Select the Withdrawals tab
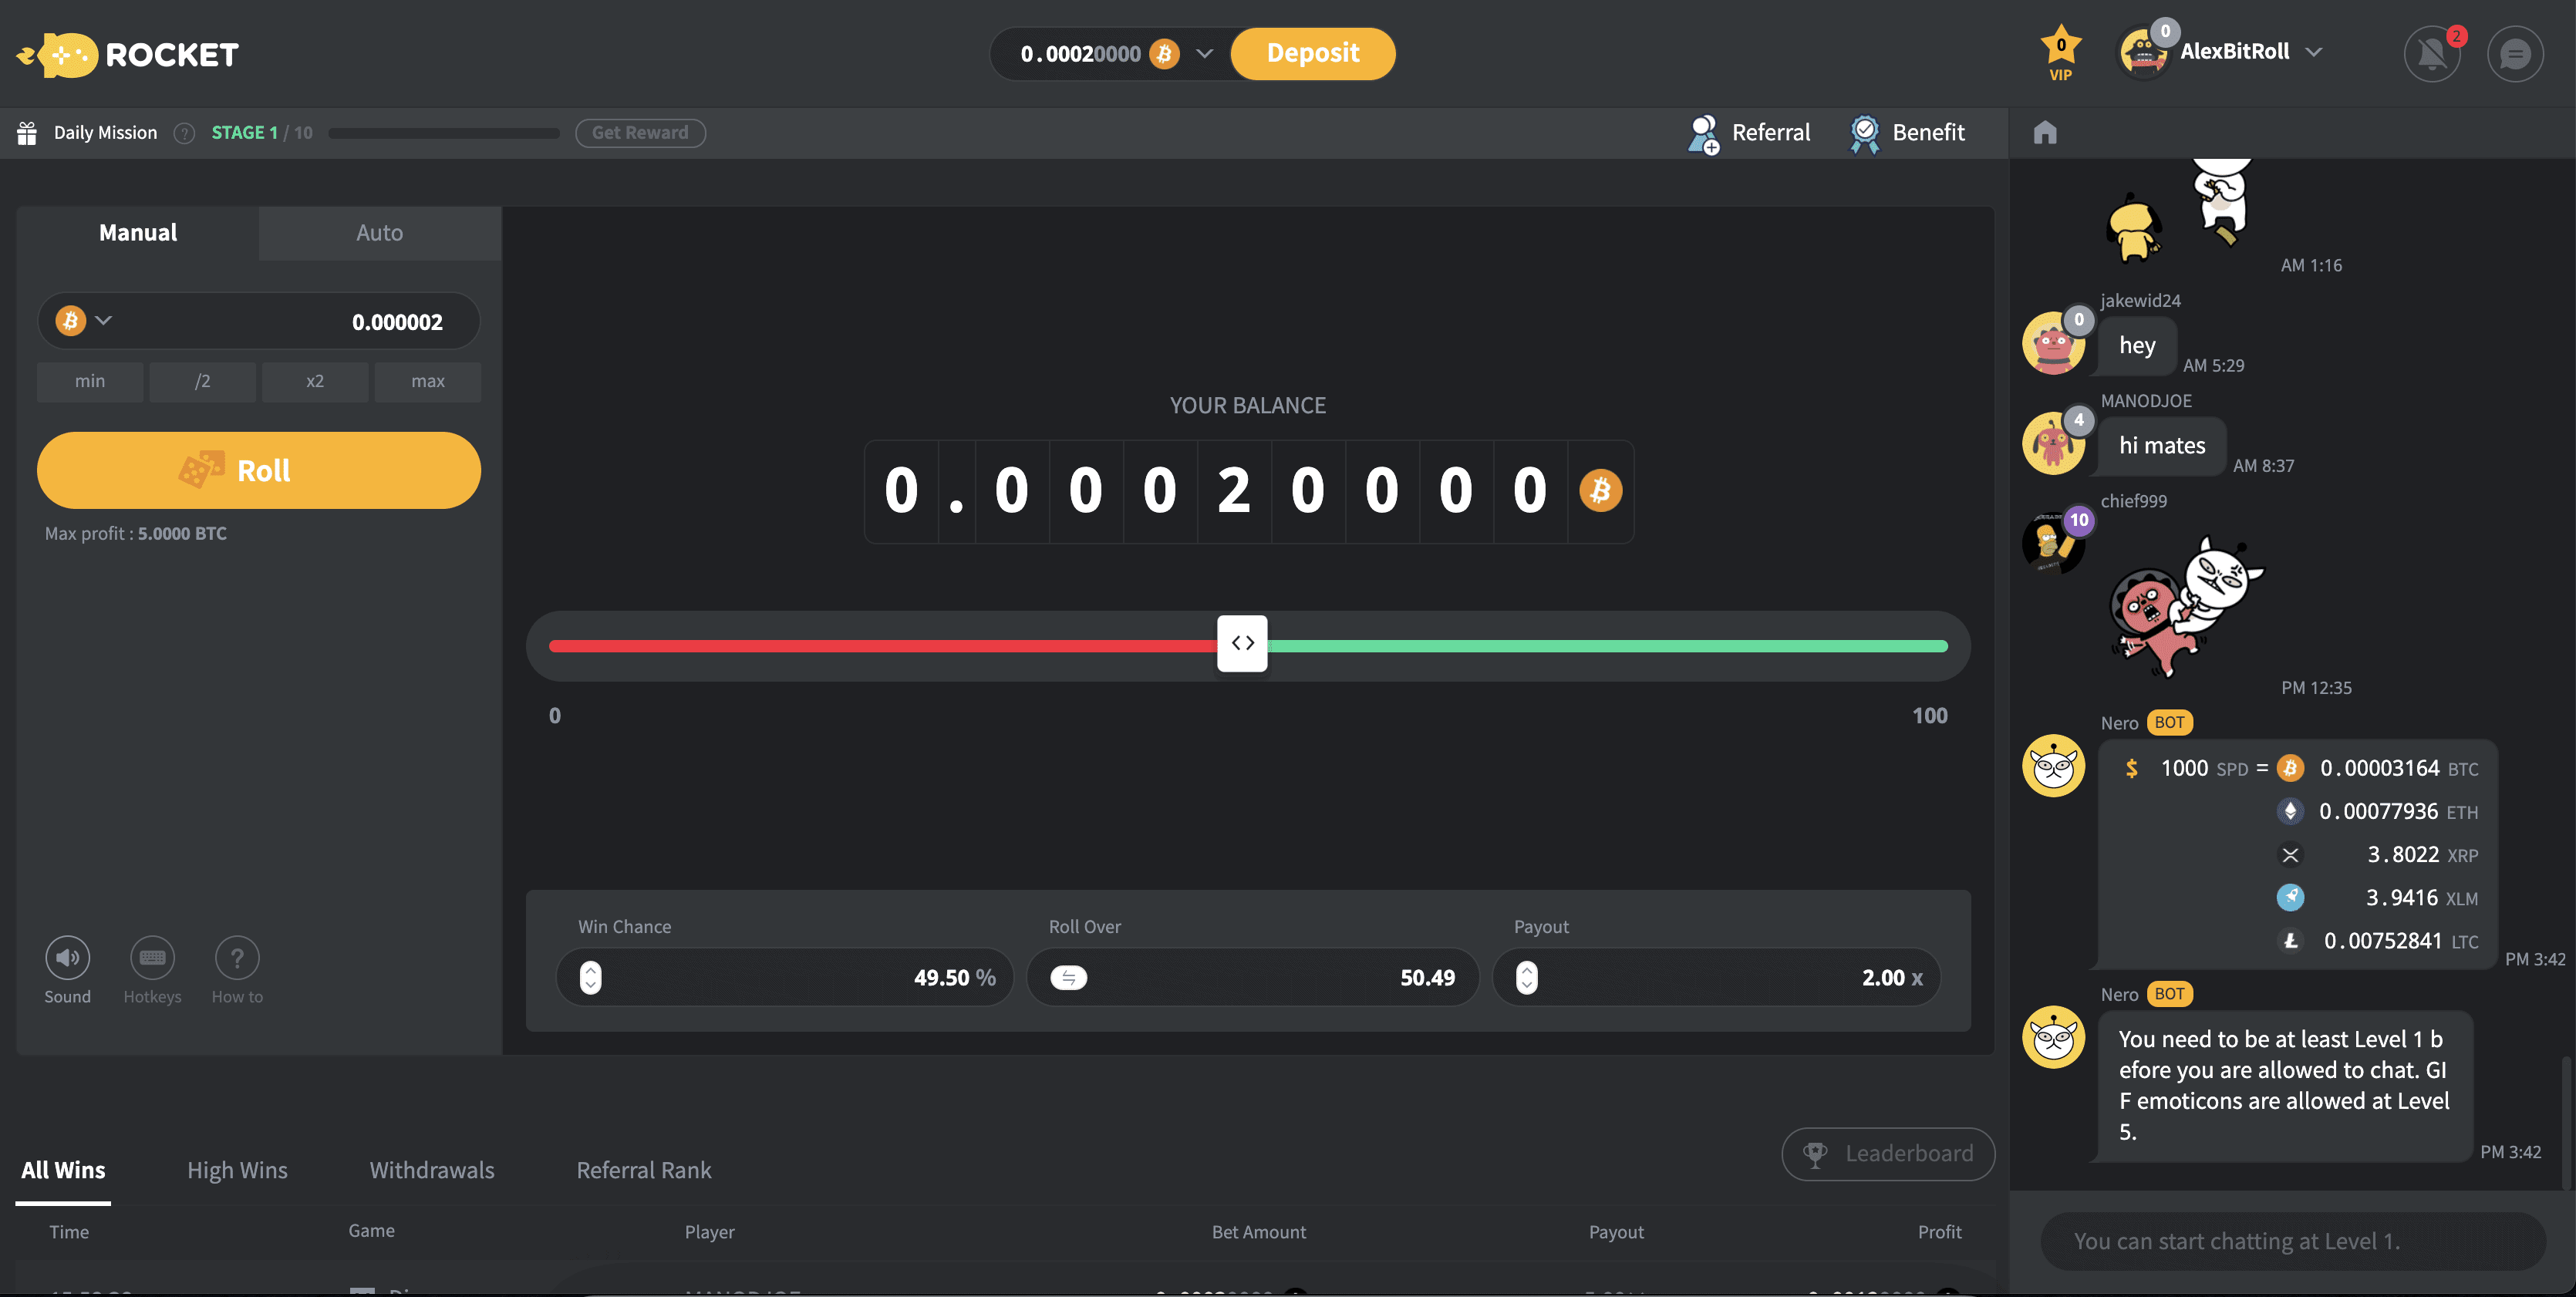 point(432,1170)
